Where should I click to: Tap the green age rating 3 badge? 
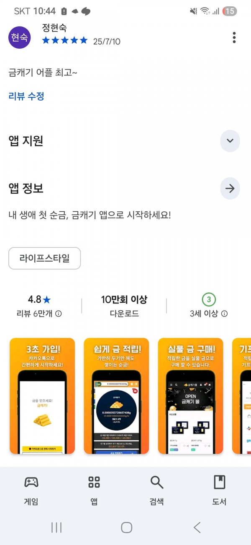pyautogui.click(x=209, y=299)
